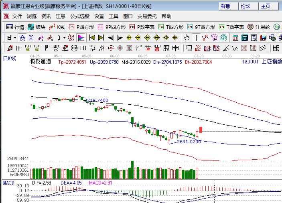The height and width of the screenshot is (203, 282).
Task: Click the 论坛 forum button
Action: pos(245,6)
